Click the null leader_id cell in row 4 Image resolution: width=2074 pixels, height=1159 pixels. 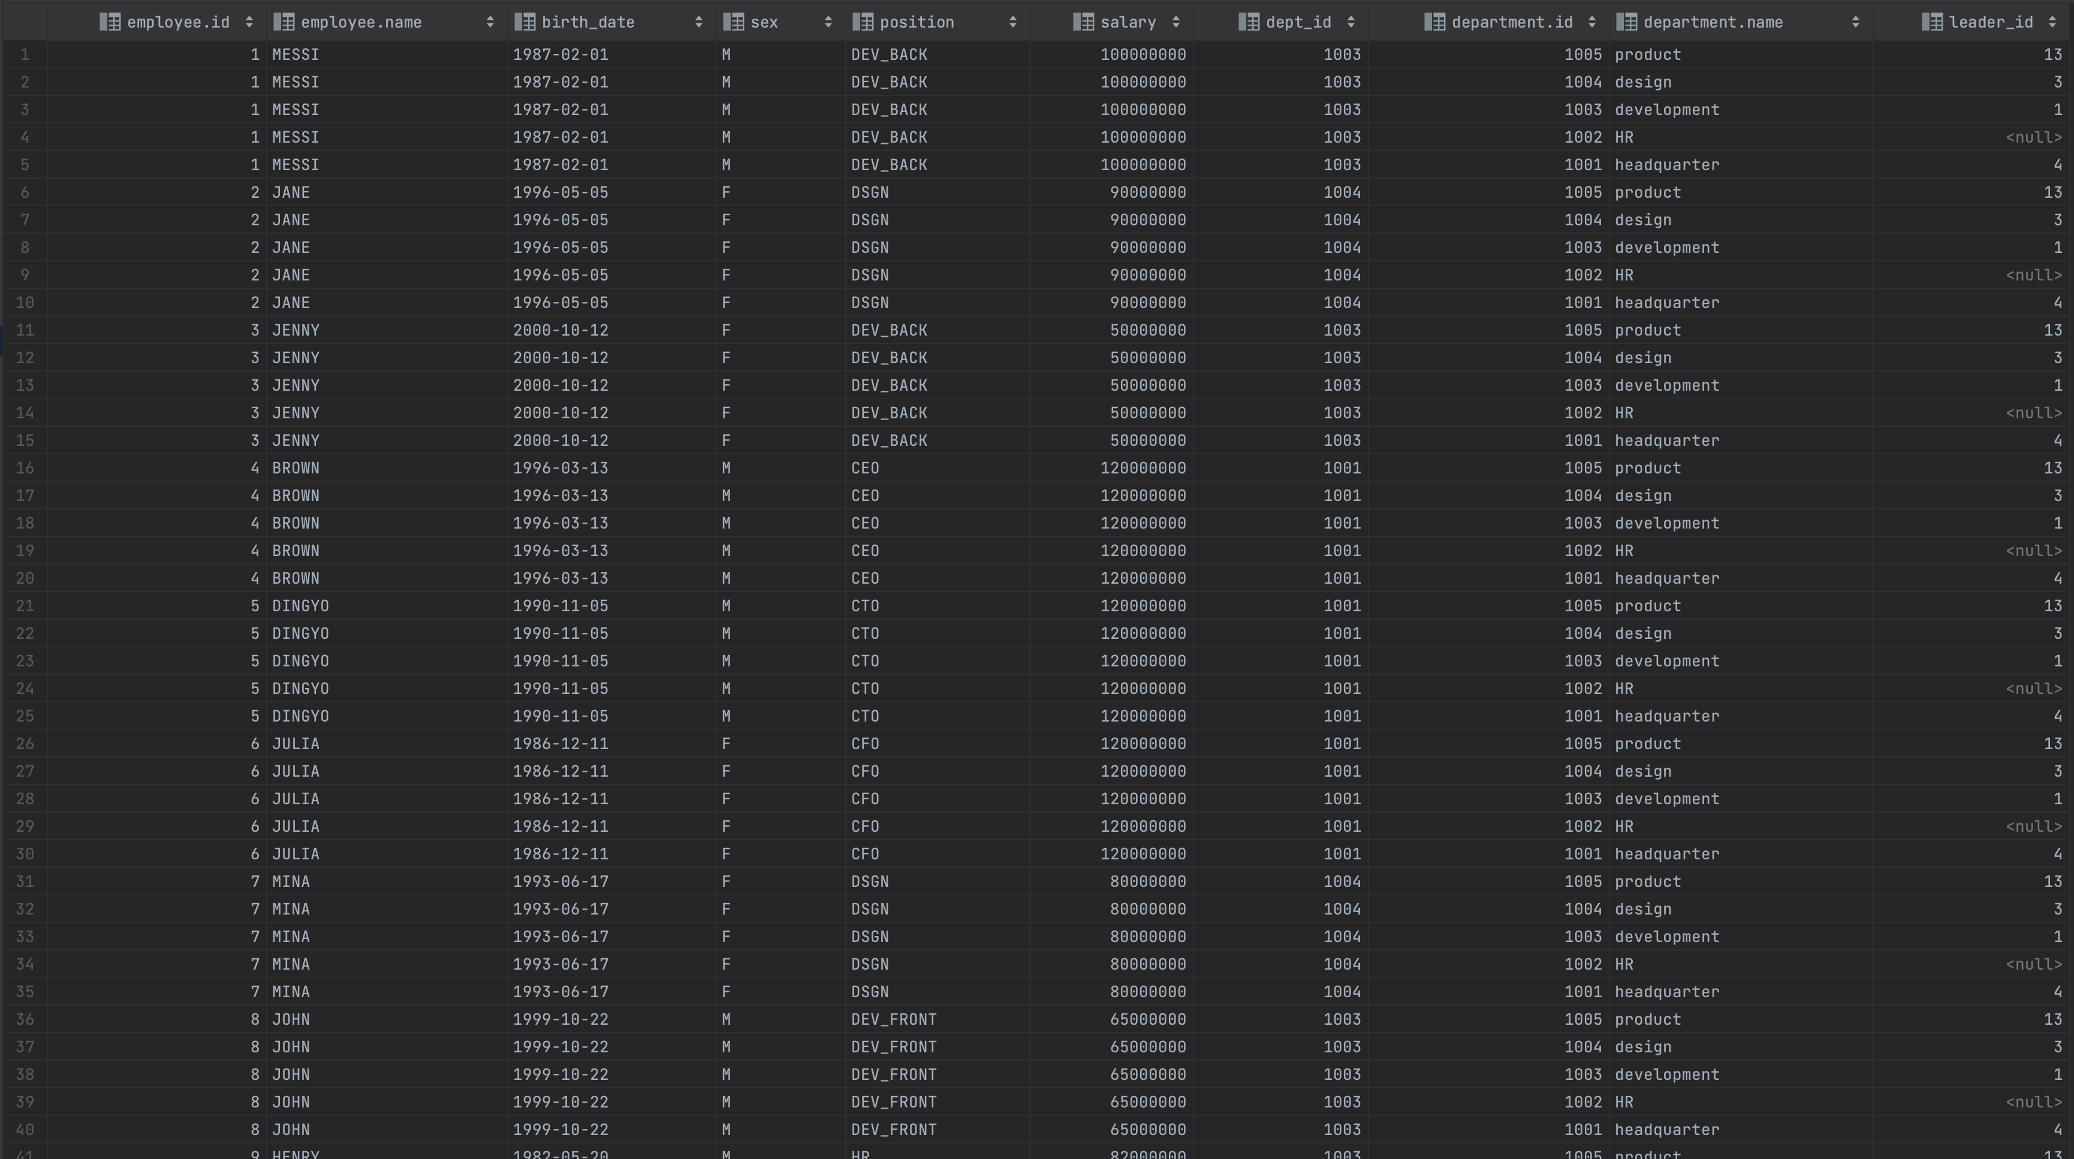tap(2033, 137)
